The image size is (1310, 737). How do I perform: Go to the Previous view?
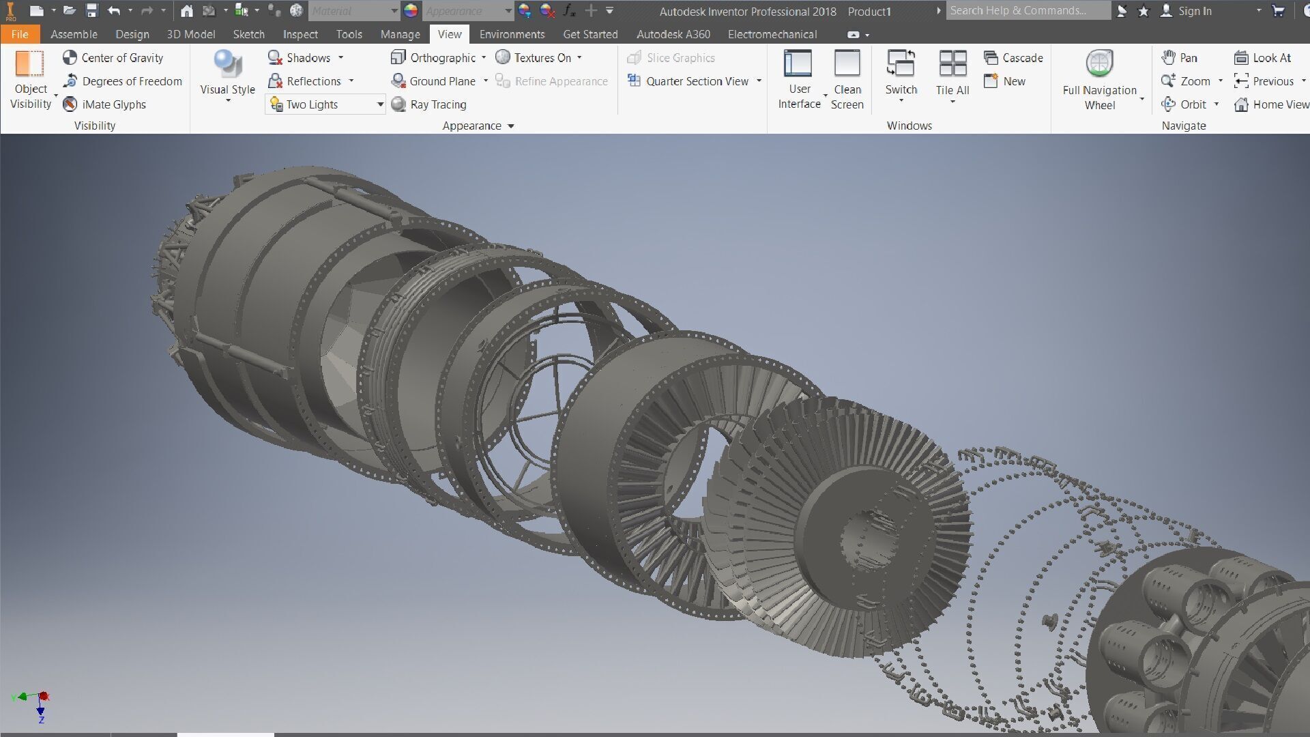tap(1264, 81)
